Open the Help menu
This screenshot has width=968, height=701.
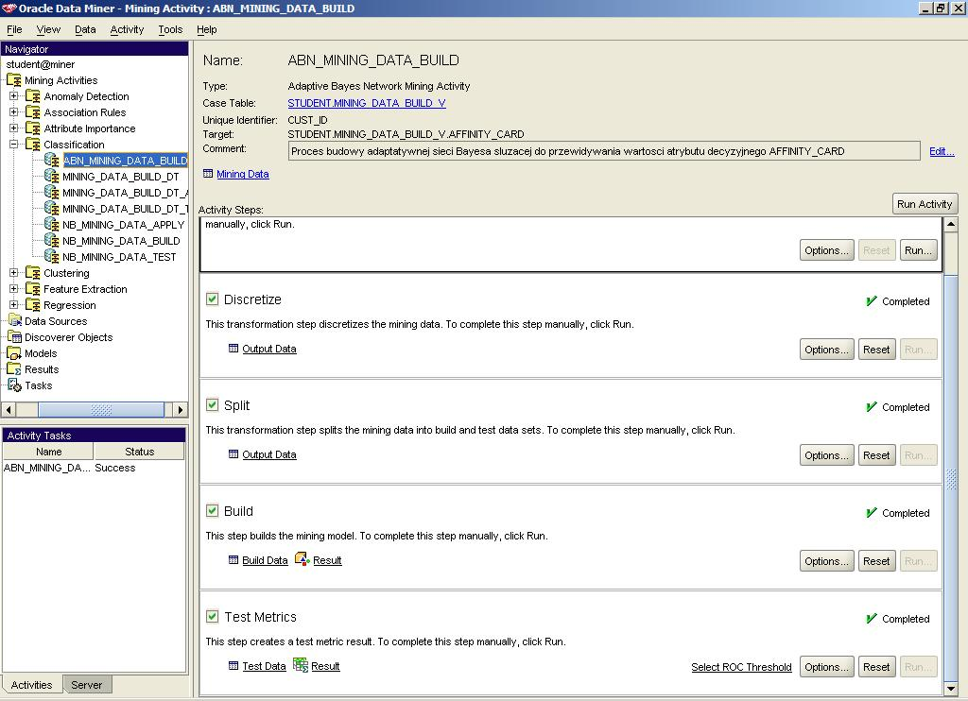coord(206,29)
